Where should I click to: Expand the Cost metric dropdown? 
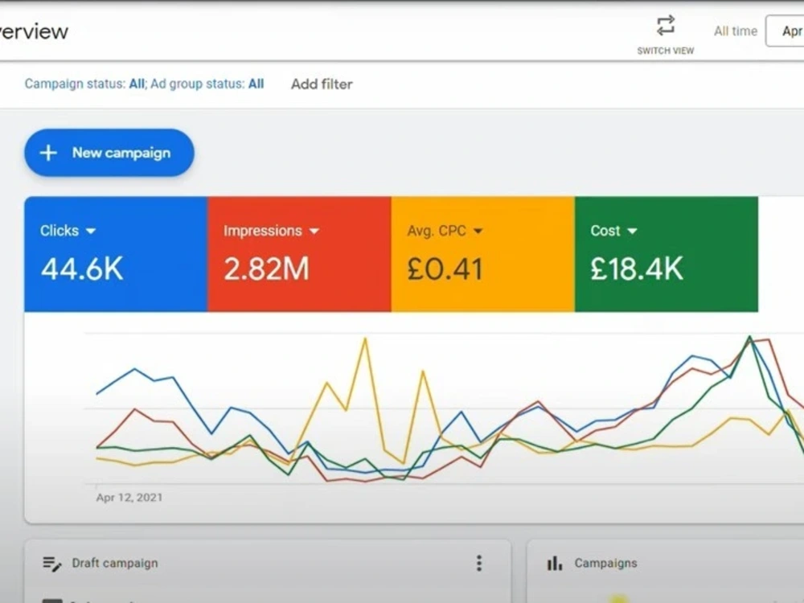pyautogui.click(x=632, y=231)
